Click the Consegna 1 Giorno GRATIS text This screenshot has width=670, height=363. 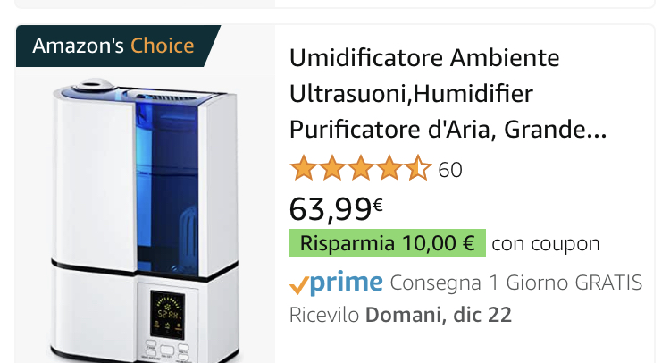[x=516, y=283]
